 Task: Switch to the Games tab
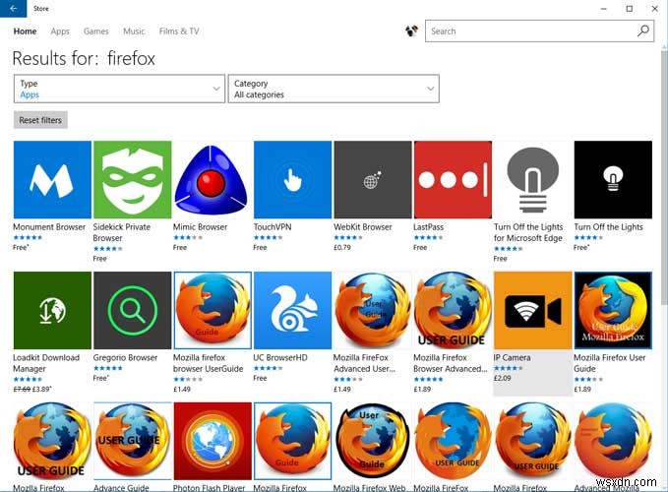[95, 31]
